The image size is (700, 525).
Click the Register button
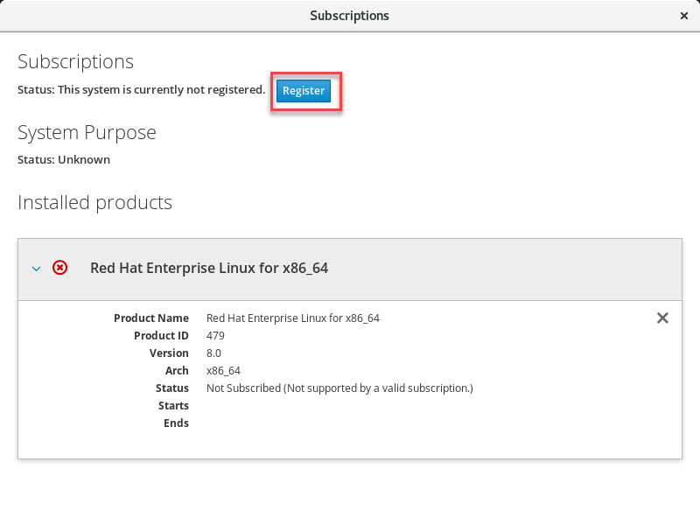point(304,91)
